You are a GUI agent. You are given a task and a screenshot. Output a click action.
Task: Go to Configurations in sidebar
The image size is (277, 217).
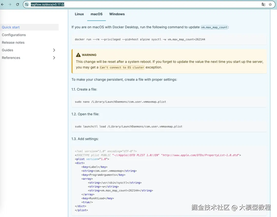point(14,35)
